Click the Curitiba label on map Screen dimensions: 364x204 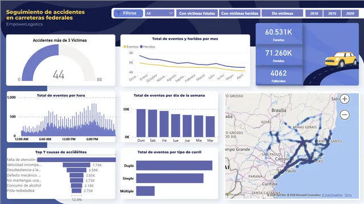pyautogui.click(x=270, y=184)
